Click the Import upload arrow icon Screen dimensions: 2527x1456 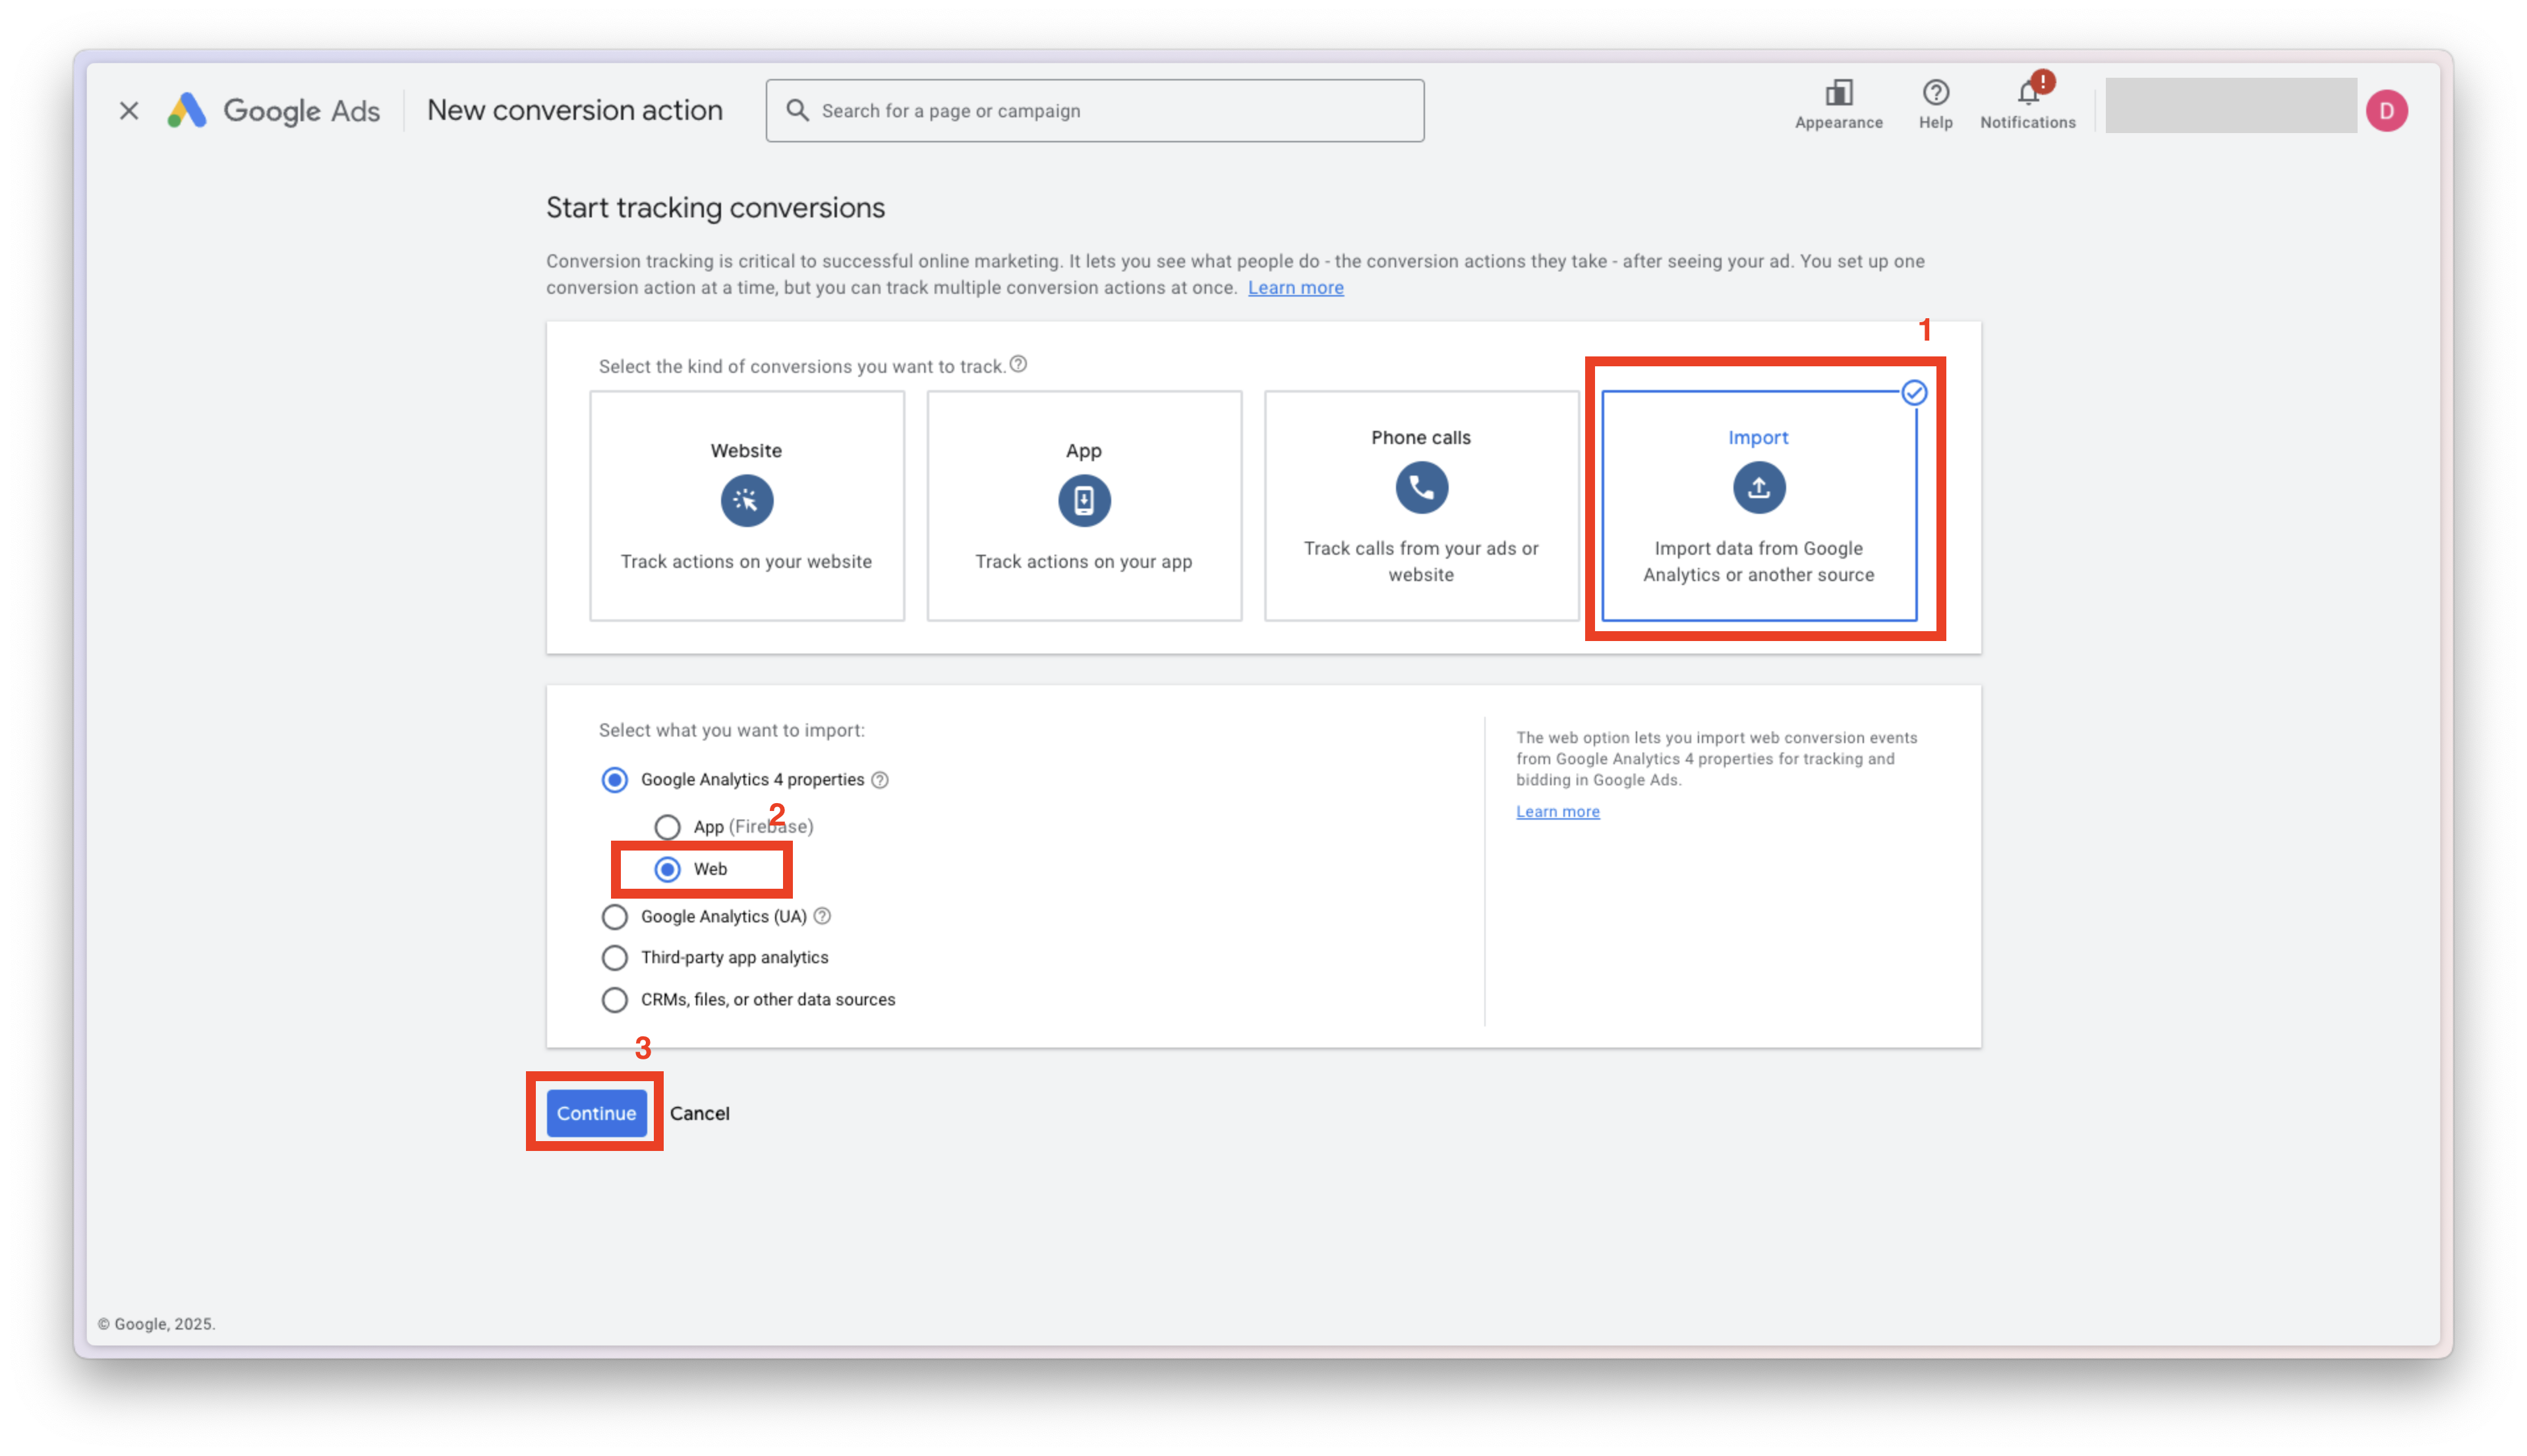(1758, 487)
